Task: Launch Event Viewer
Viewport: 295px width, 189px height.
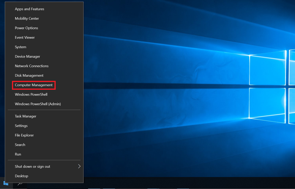Action: [44, 37]
